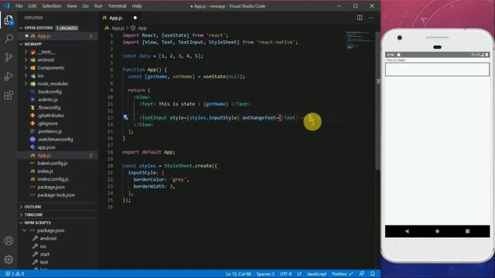Open the Manage gear icon
The image size is (495, 278).
point(9,259)
